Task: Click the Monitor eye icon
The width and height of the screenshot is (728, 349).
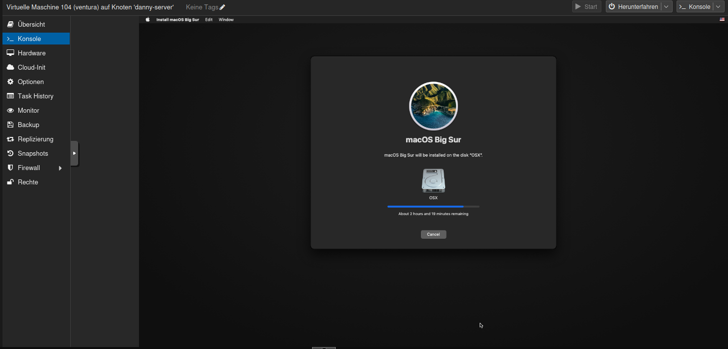Action: coord(10,110)
